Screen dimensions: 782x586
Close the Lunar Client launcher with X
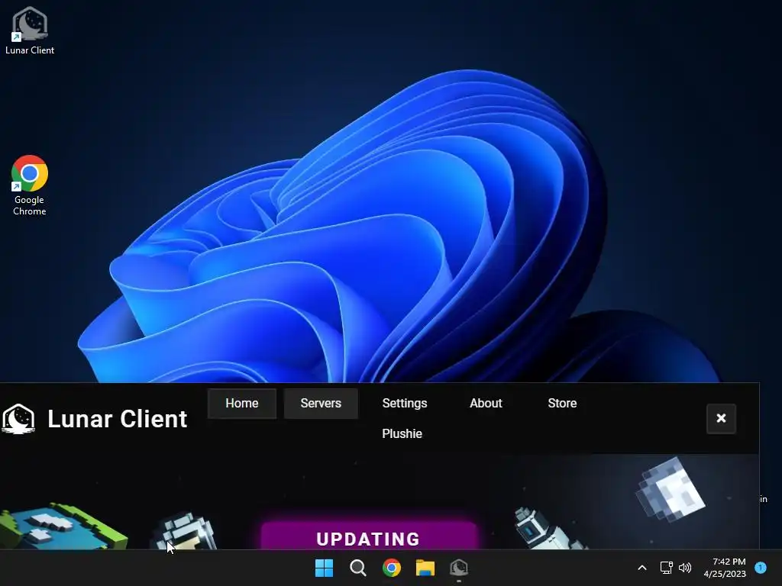click(721, 419)
